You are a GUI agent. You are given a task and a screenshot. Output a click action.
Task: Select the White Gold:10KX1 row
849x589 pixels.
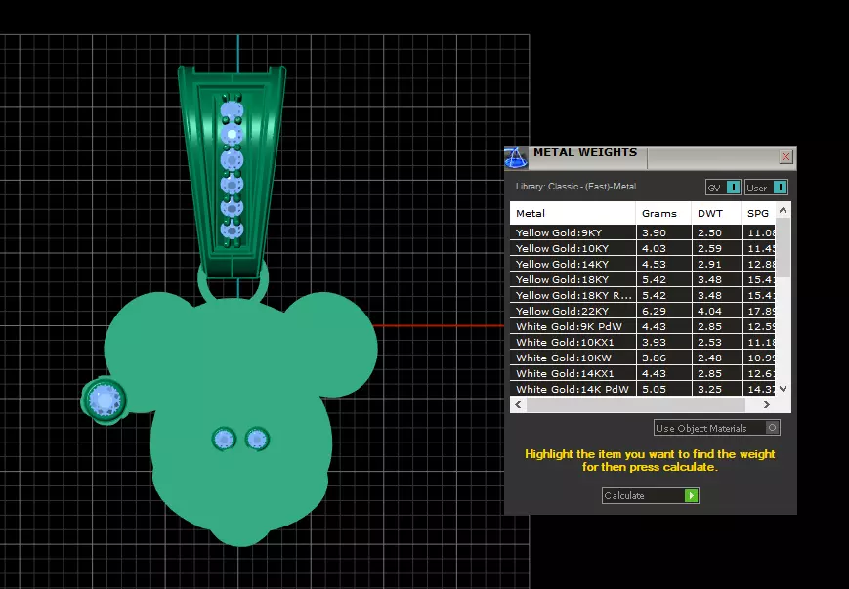[x=643, y=343]
